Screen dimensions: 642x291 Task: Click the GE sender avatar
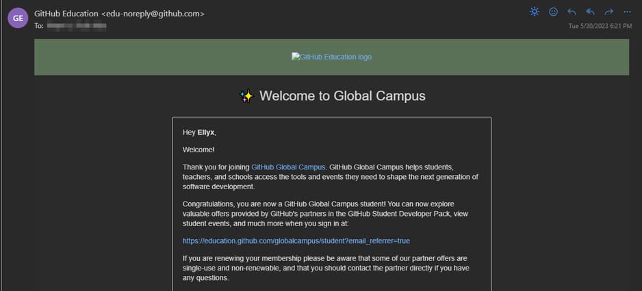pos(18,18)
